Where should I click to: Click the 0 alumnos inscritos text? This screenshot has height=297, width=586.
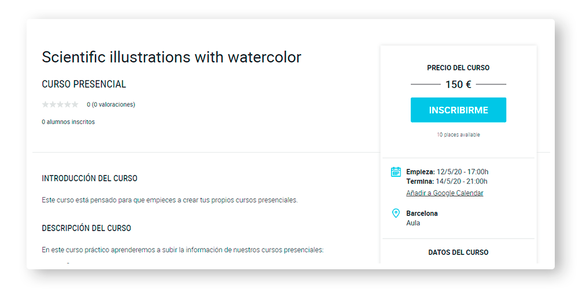(68, 122)
